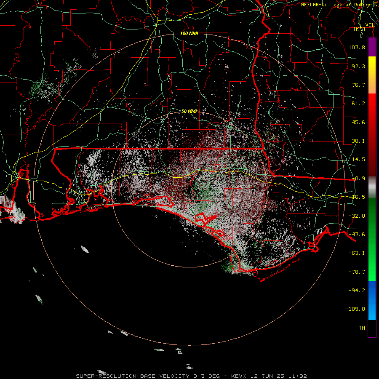Click the 107.8 value on velocity scale
Viewport: 379px width, 379px height.
357,47
